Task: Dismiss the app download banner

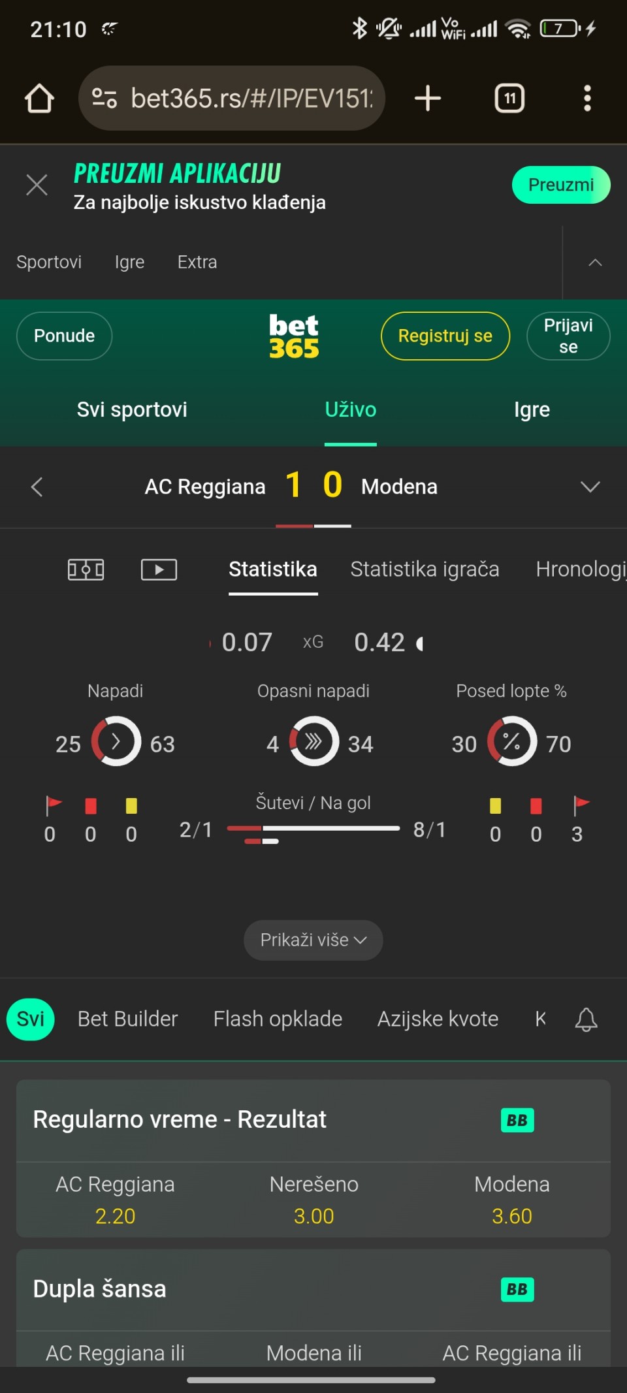Action: point(37,185)
